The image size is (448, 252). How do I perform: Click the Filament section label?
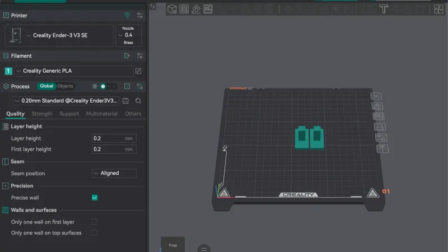(x=21, y=55)
